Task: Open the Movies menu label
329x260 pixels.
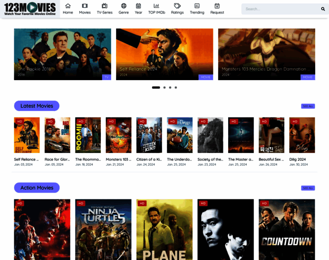Action: tap(85, 13)
